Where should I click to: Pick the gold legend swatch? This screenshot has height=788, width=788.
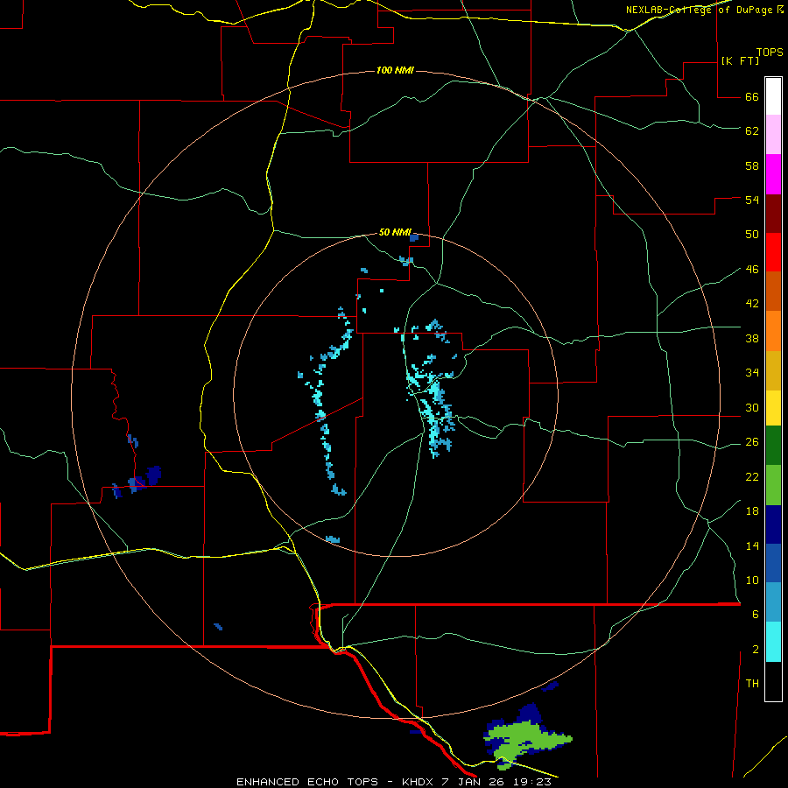(x=773, y=370)
